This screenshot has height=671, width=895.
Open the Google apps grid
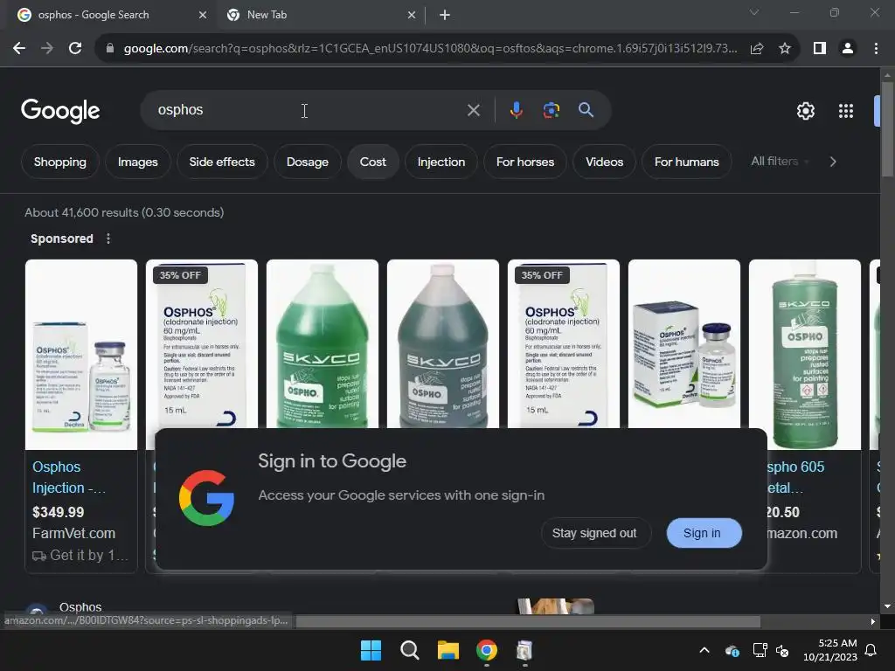click(x=845, y=111)
